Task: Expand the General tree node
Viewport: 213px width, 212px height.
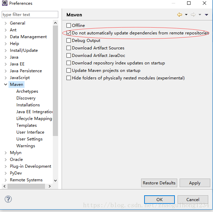Action: coord(5,23)
